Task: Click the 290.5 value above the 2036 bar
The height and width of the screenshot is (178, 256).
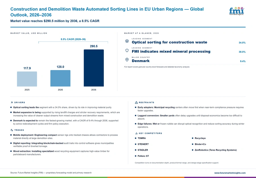Action: (94, 46)
